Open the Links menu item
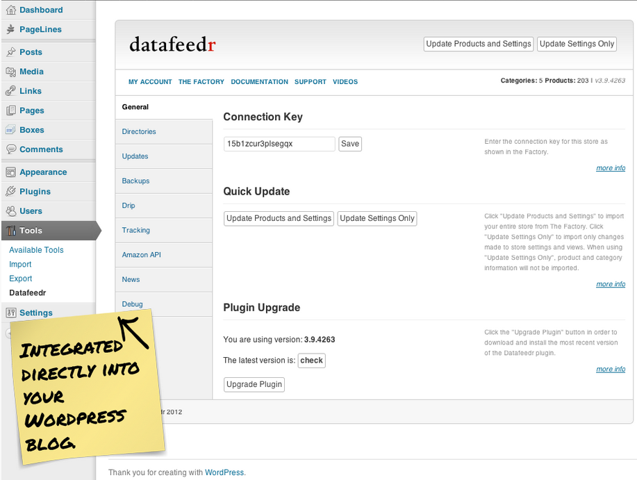The height and width of the screenshot is (480, 637). pyautogui.click(x=31, y=91)
